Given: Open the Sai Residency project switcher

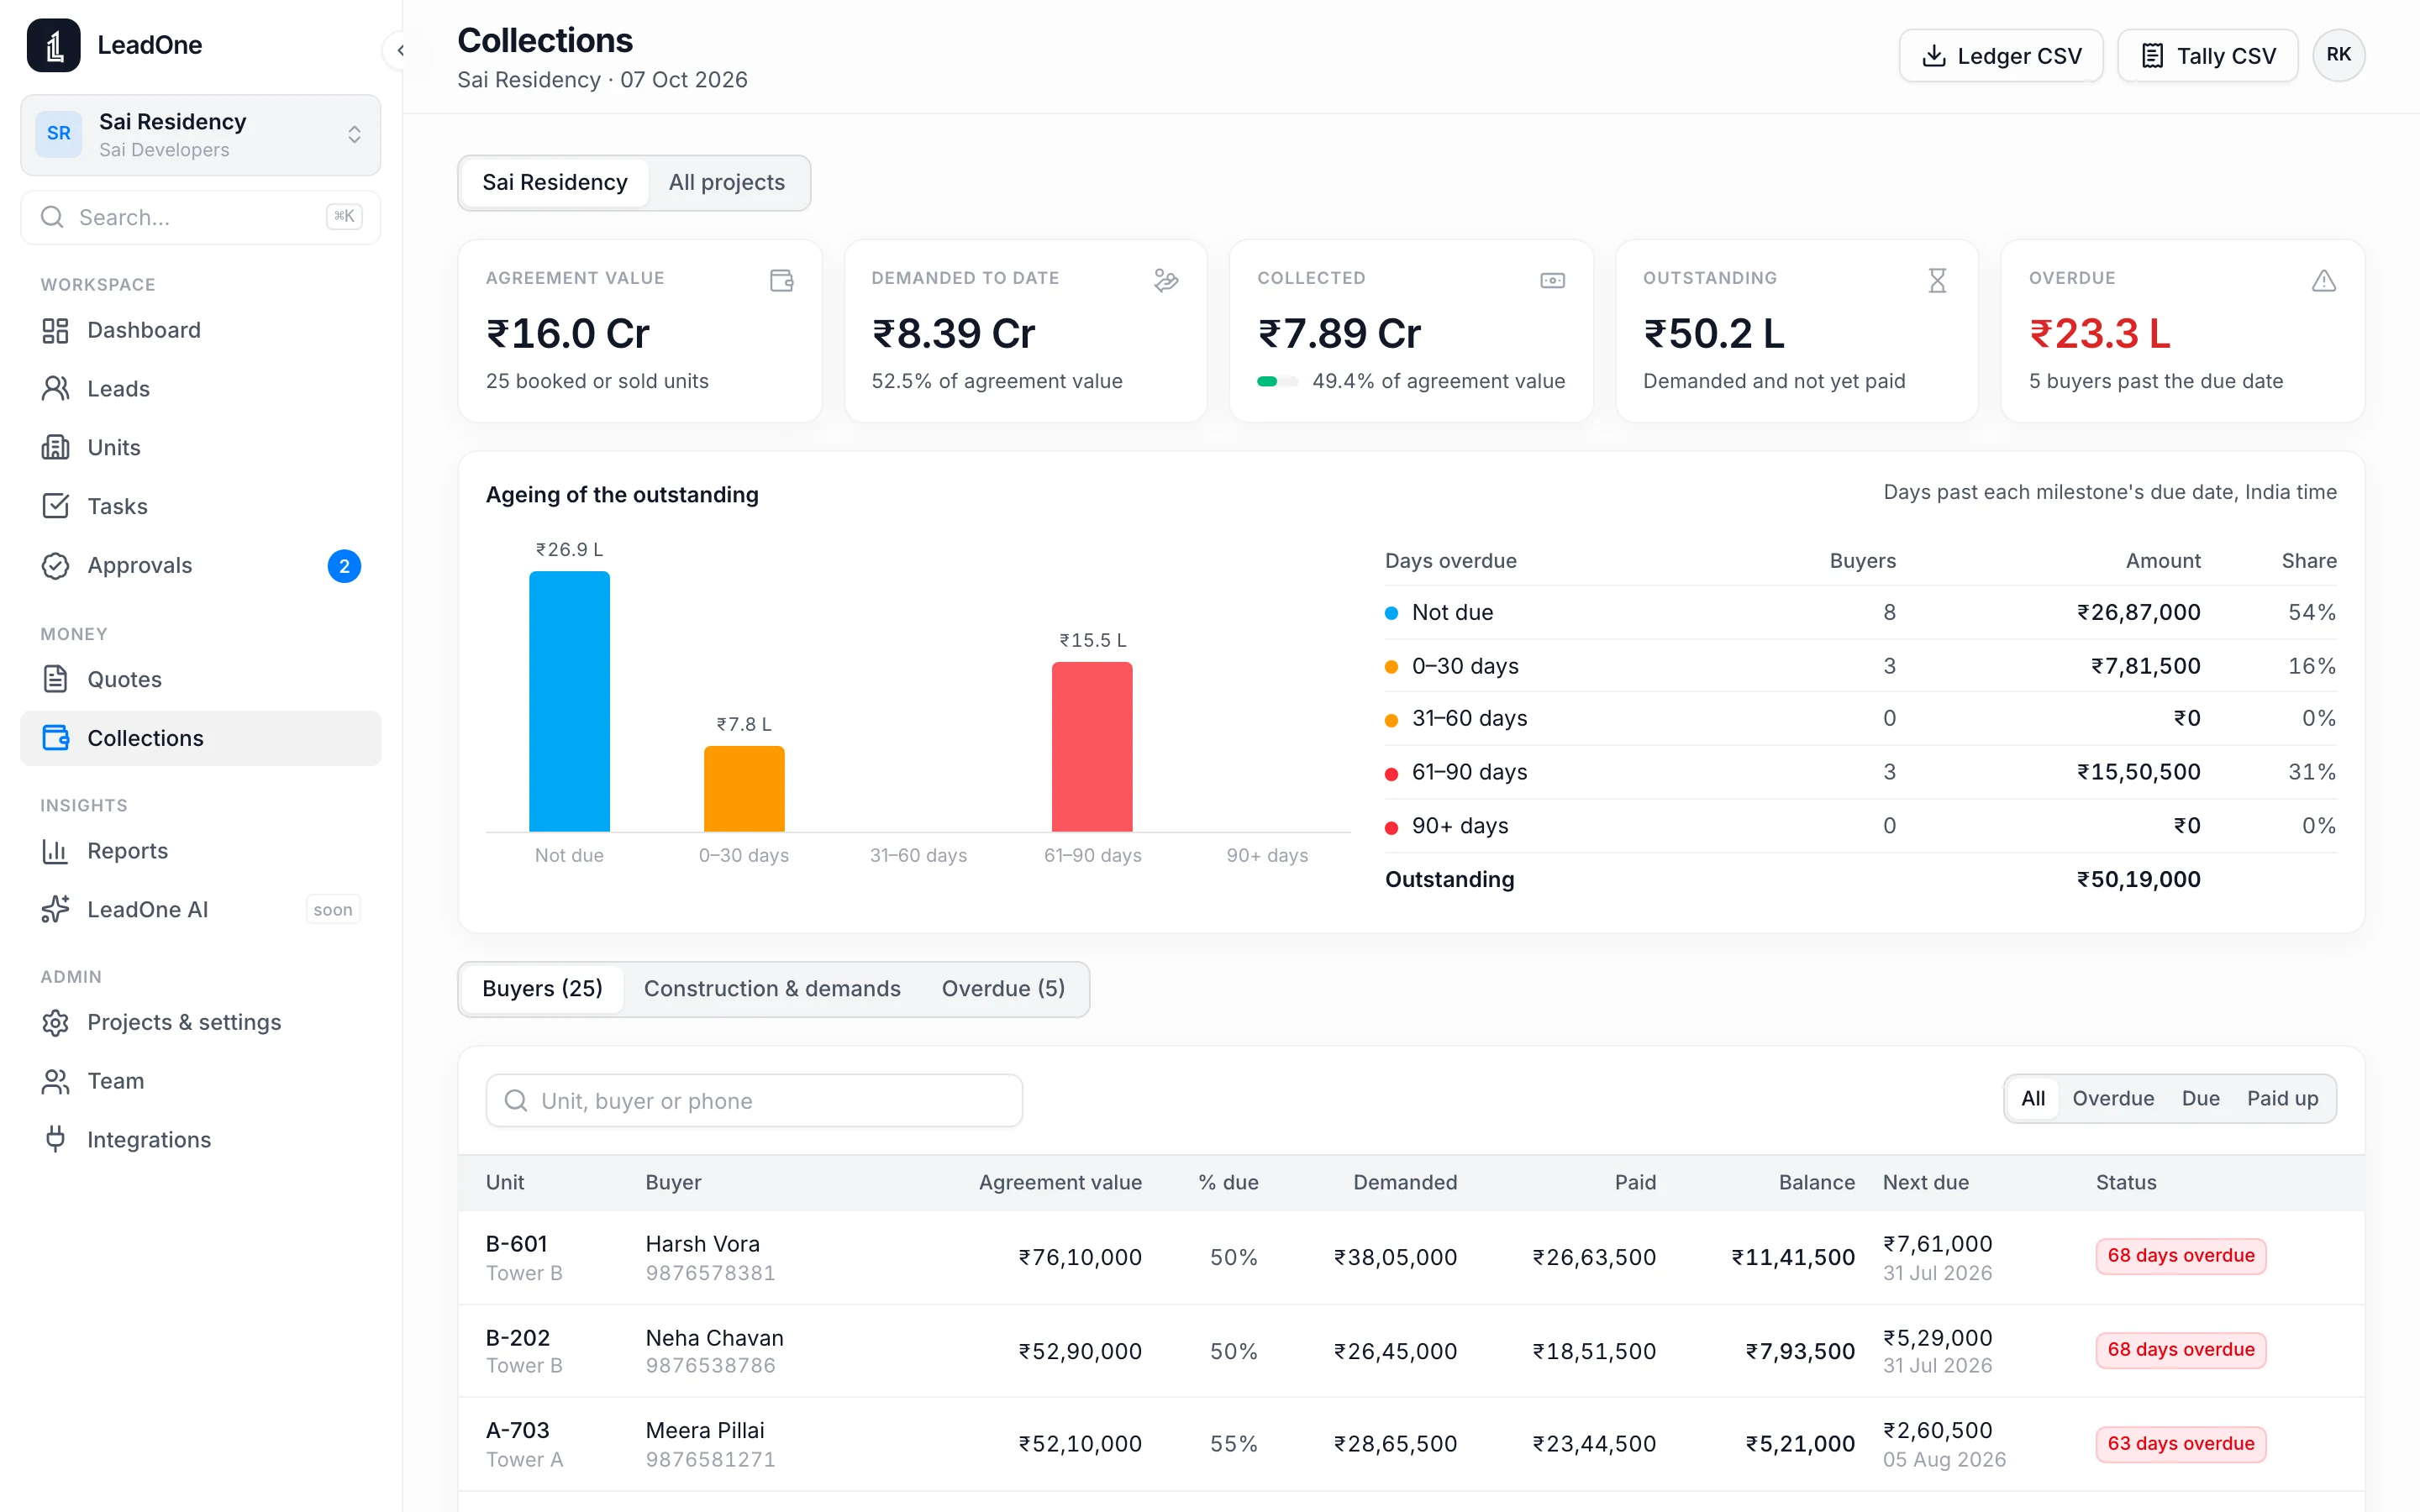Looking at the screenshot, I should point(200,135).
